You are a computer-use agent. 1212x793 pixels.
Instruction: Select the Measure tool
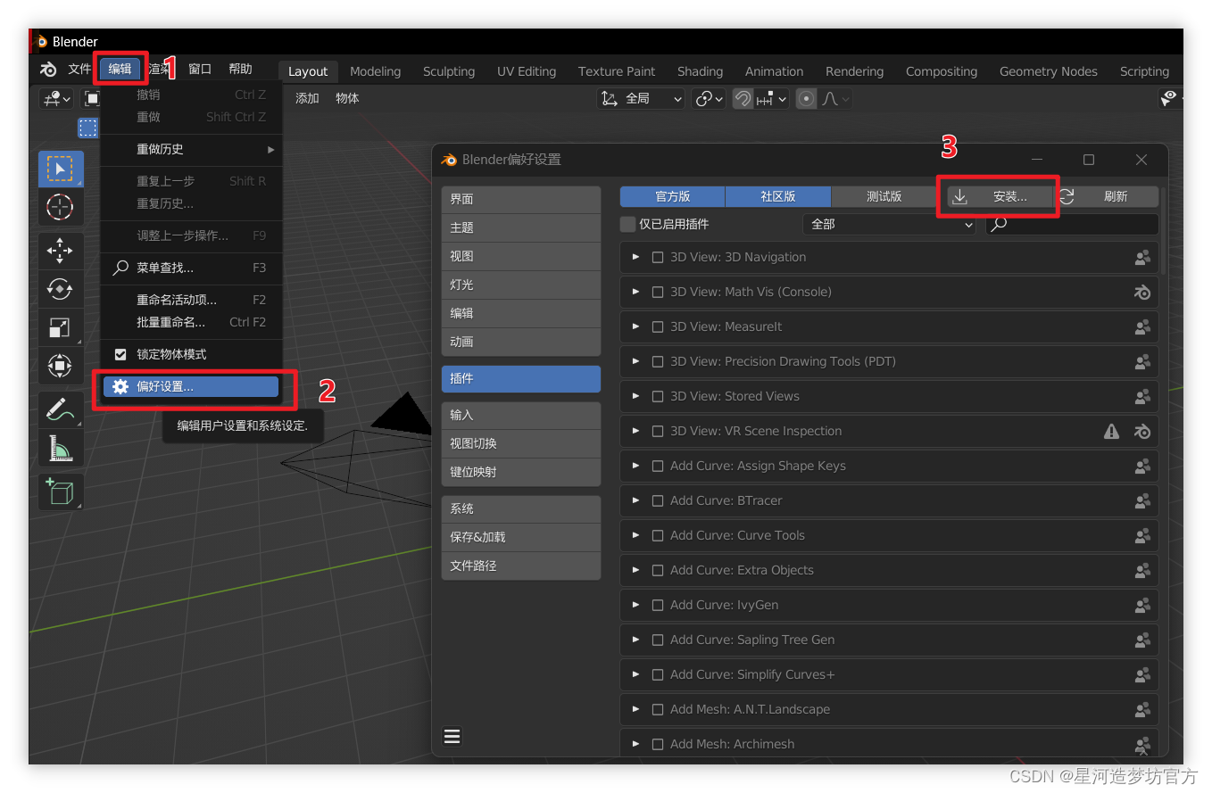(60, 448)
